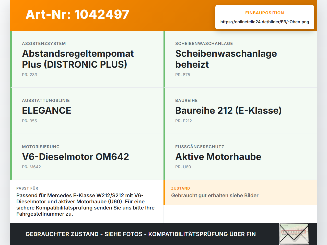This screenshot has width=327, height=245.
Task: Click the PR: 955 code
Action: coord(30,121)
